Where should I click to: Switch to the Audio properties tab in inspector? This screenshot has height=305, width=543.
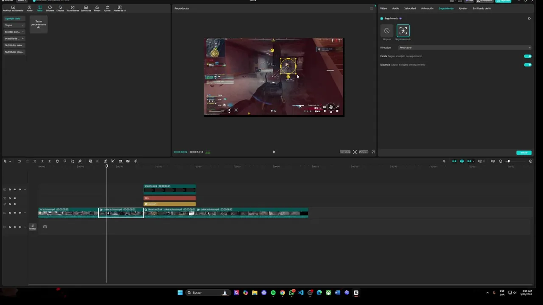pos(395,8)
